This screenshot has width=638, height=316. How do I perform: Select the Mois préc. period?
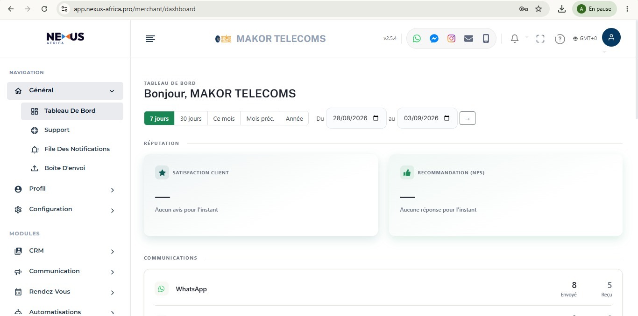point(260,118)
